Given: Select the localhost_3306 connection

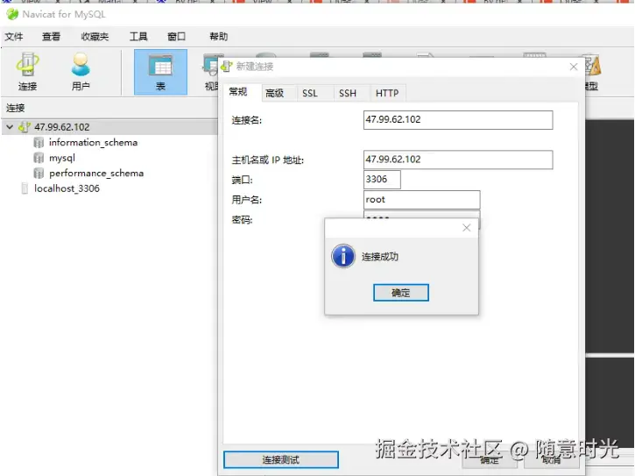Looking at the screenshot, I should [67, 188].
